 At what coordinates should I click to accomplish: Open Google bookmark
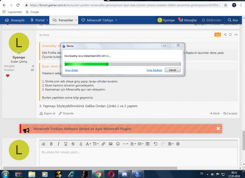[x=32, y=12]
